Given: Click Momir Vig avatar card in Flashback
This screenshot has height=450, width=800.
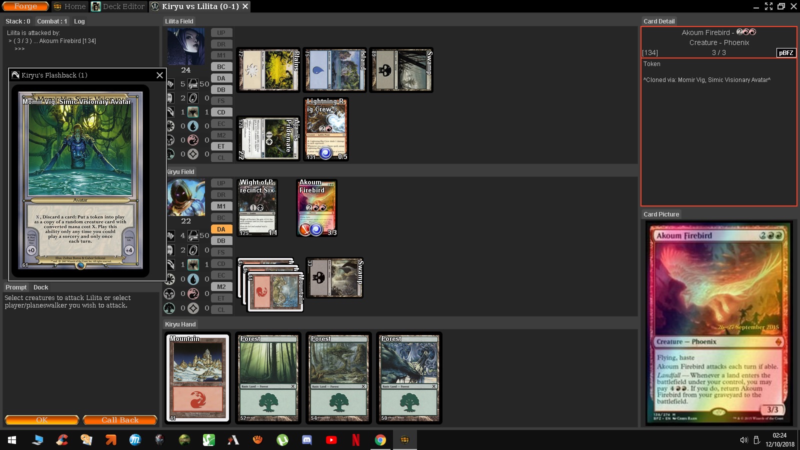Looking at the screenshot, I should point(80,181).
